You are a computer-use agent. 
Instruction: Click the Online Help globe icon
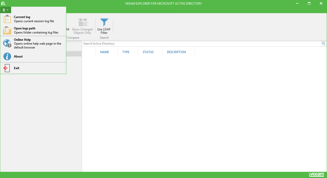click(7, 43)
